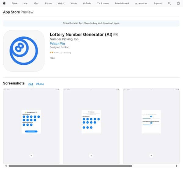
Task: Click the star rating row
Action: [60, 52]
